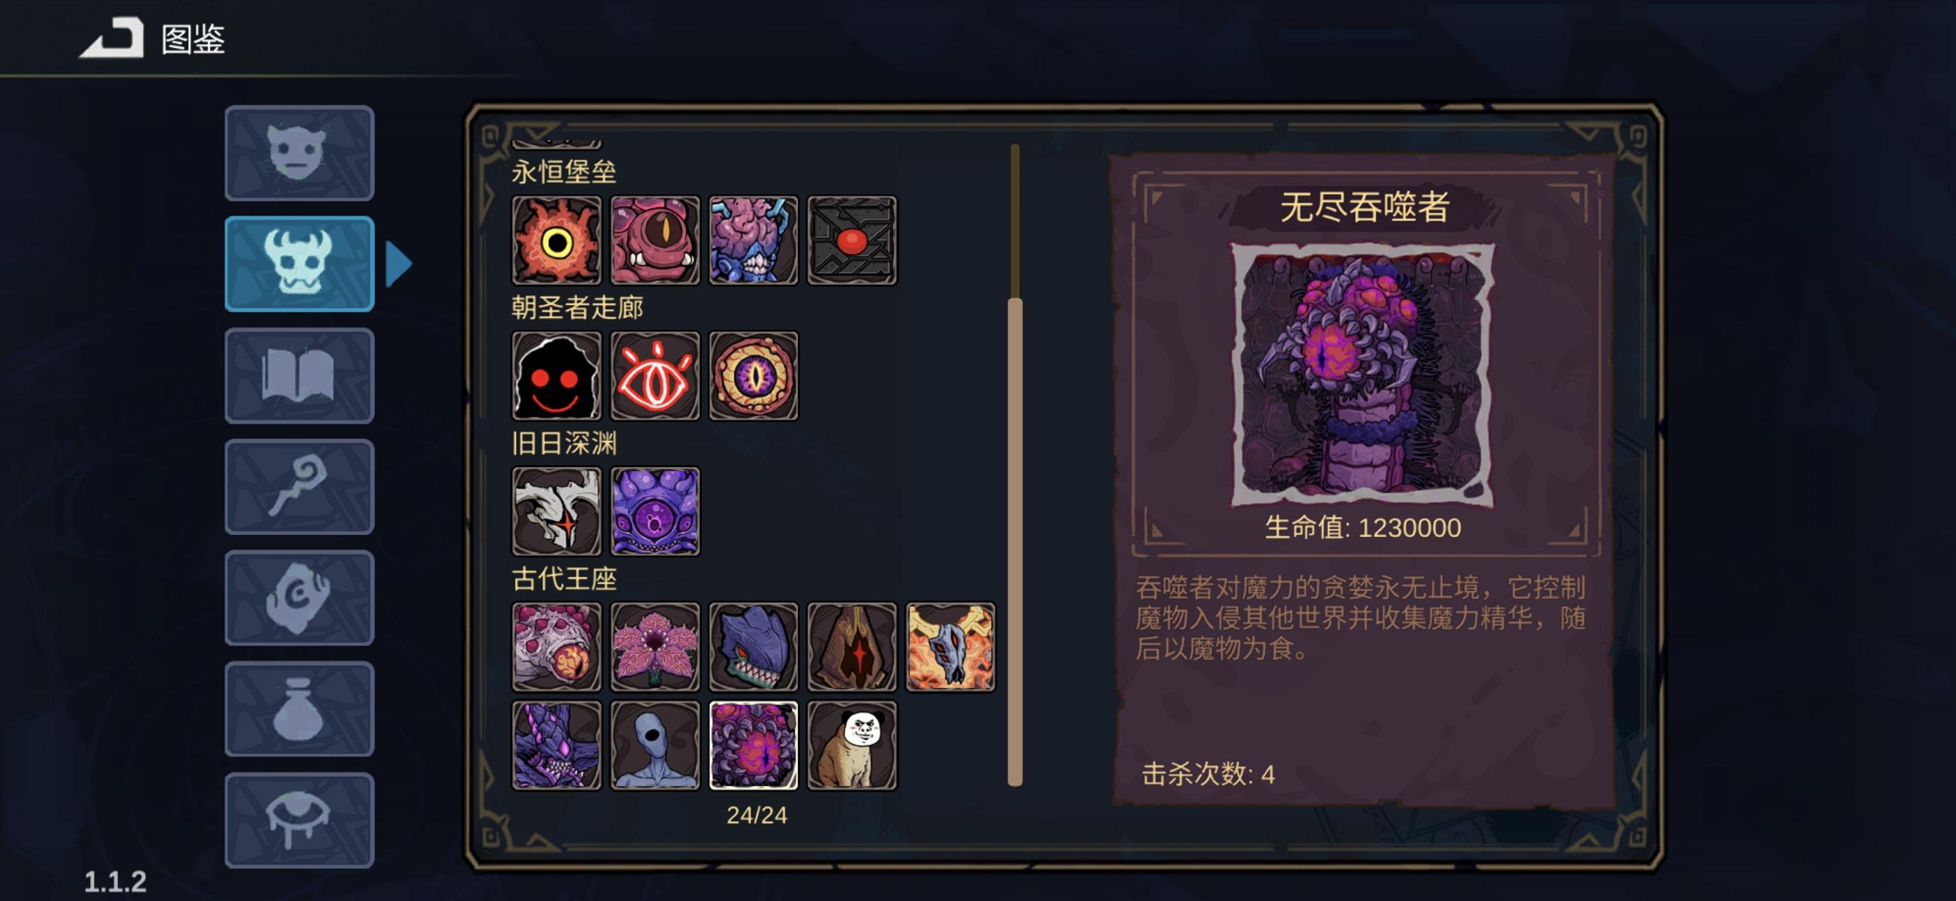Select the horned monster skull tab

click(x=299, y=264)
